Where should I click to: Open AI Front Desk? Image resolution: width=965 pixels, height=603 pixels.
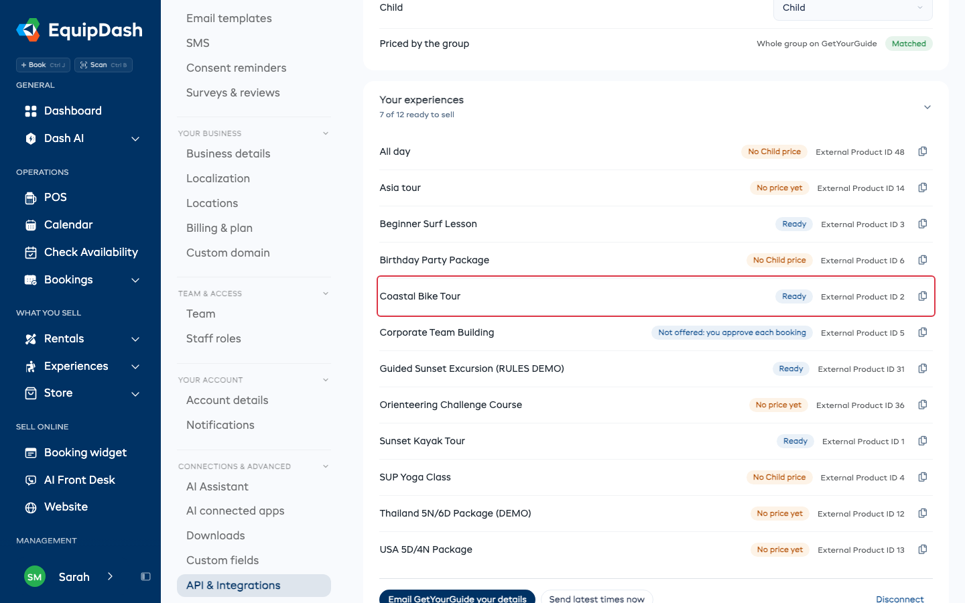coord(80,480)
